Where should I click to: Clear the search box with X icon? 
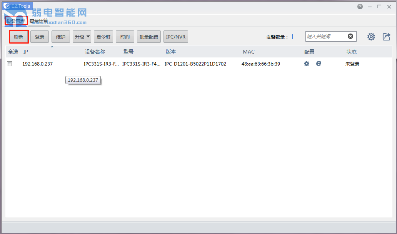pos(350,36)
